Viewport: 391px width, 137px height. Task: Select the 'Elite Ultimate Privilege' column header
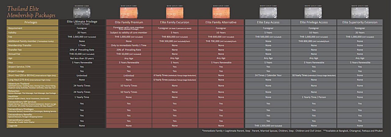click(x=82, y=22)
